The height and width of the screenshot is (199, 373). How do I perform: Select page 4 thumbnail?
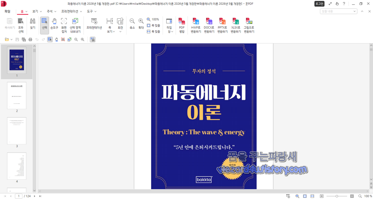click(x=17, y=166)
